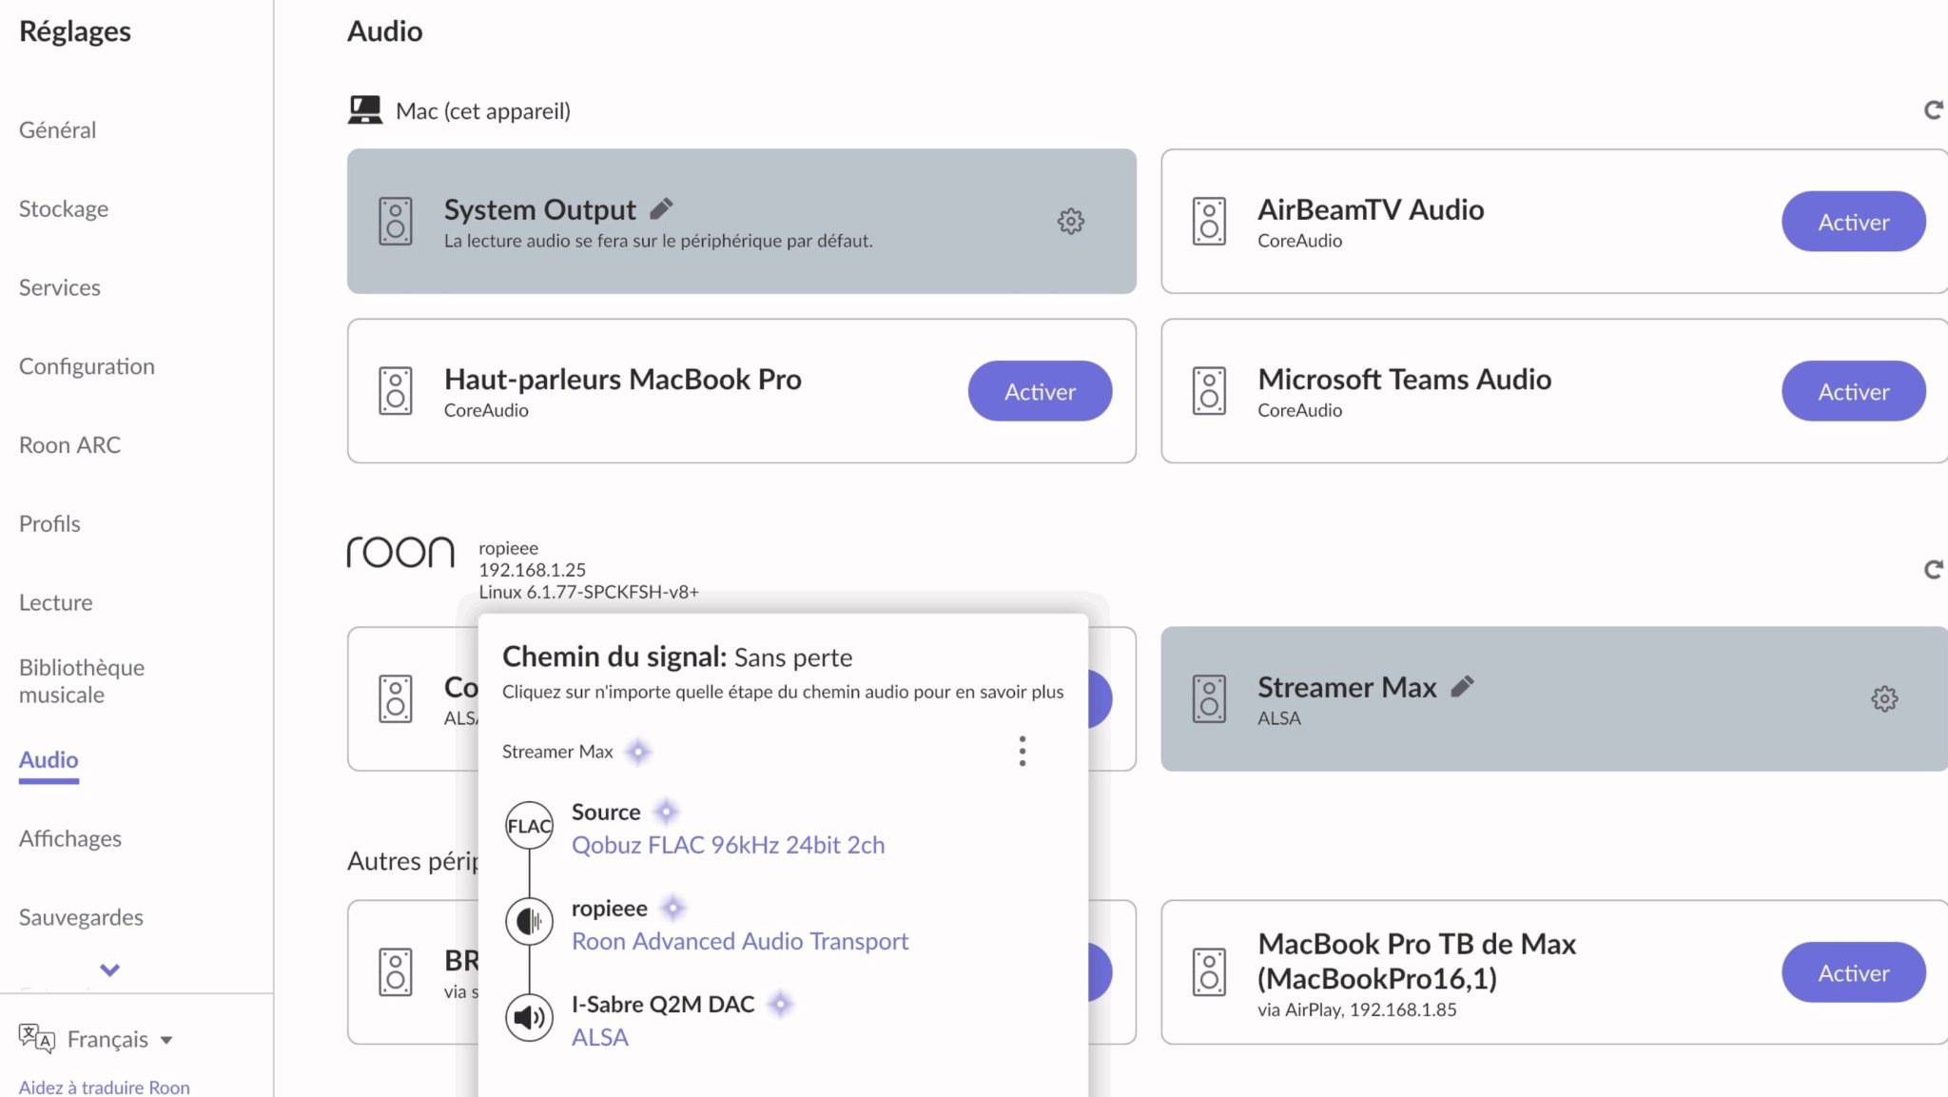
Task: Refresh Mac devices list
Action: tap(1933, 110)
